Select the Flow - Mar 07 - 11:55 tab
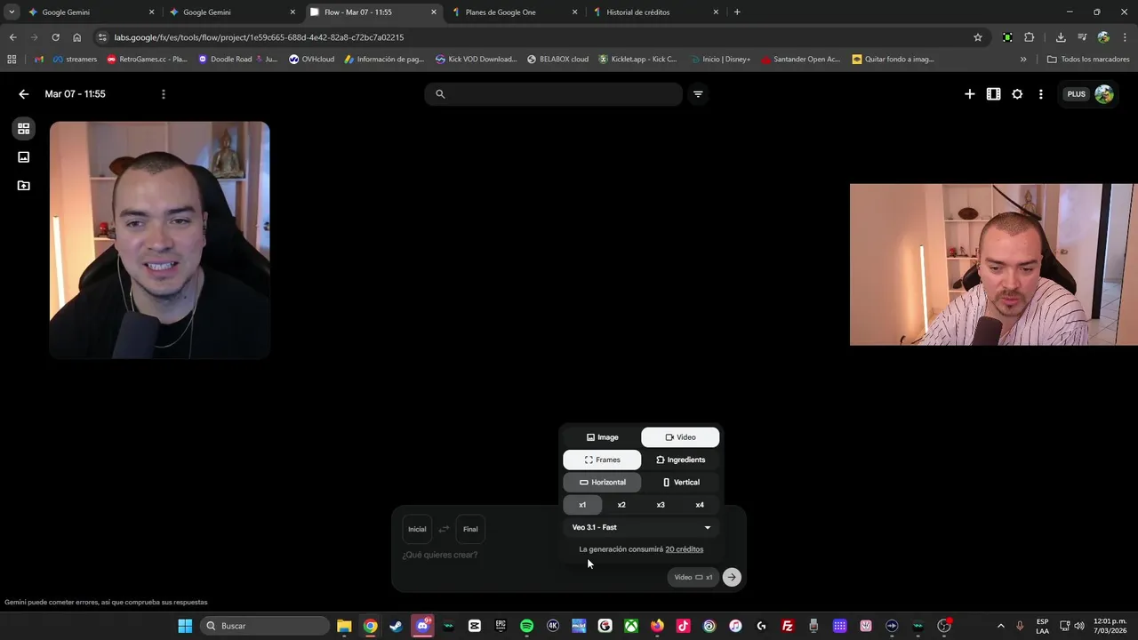 coord(373,12)
